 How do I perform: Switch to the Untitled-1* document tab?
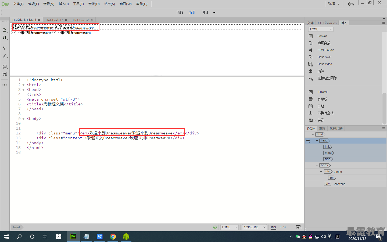(54, 20)
